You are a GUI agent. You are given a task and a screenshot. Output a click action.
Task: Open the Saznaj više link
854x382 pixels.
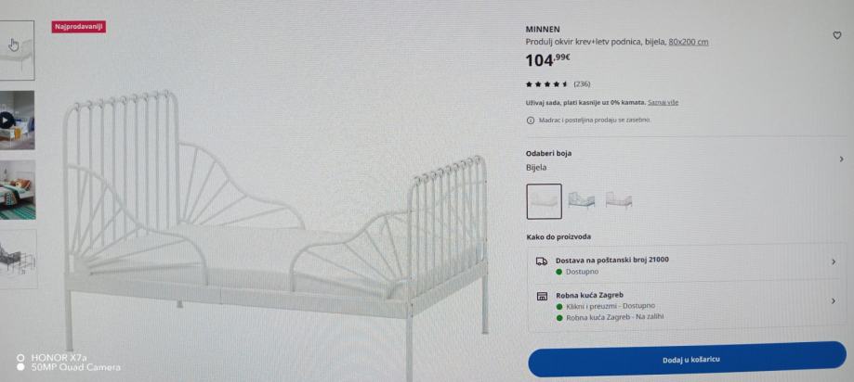point(663,102)
